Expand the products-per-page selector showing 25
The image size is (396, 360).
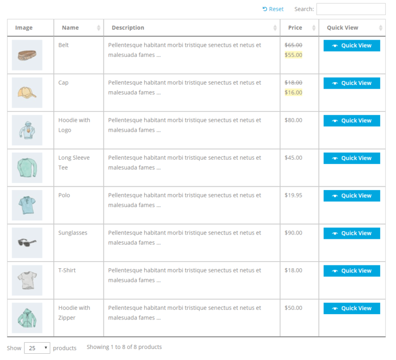[37, 347]
